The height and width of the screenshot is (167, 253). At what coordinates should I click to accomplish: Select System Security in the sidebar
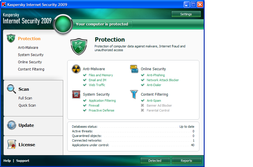pos(31,55)
